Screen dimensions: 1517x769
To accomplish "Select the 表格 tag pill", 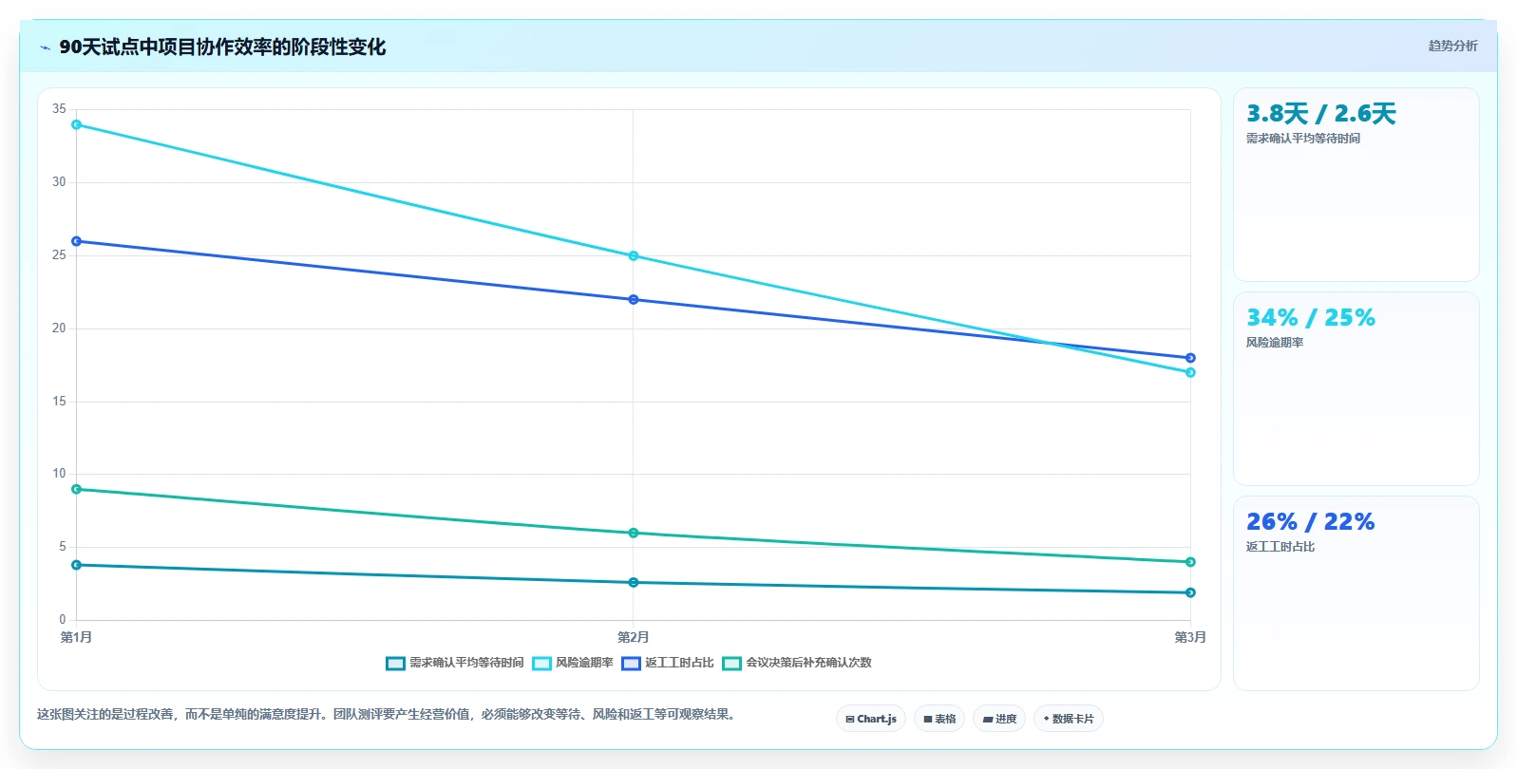I will (939, 719).
